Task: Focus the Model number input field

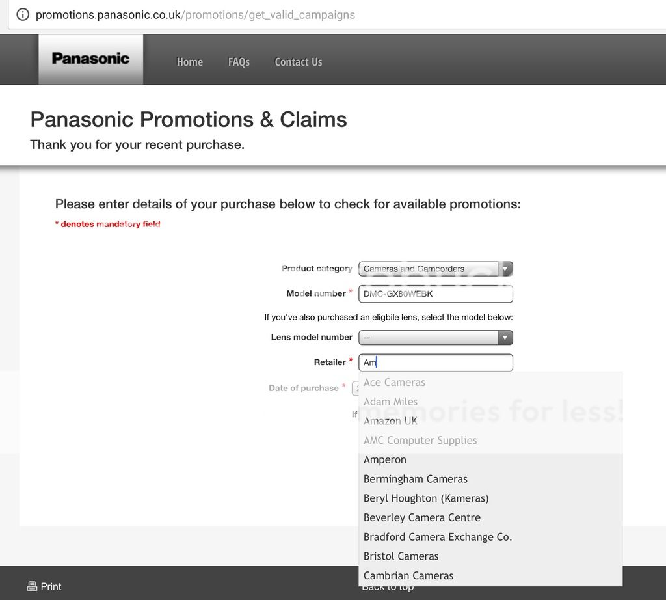Action: pyautogui.click(x=435, y=294)
